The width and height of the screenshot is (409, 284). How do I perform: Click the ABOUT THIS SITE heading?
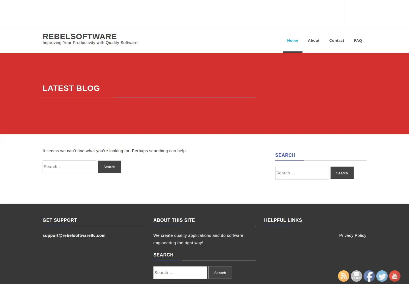pyautogui.click(x=174, y=220)
